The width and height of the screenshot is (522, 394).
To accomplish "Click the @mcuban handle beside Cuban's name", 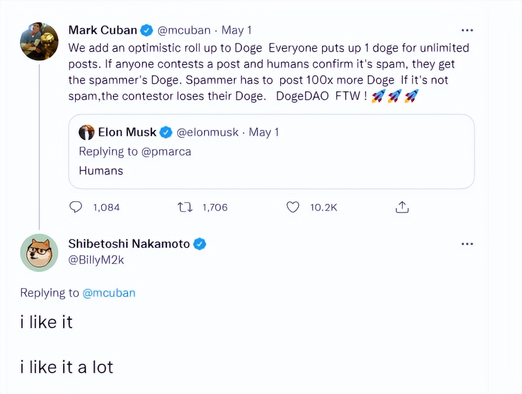I will click(184, 30).
